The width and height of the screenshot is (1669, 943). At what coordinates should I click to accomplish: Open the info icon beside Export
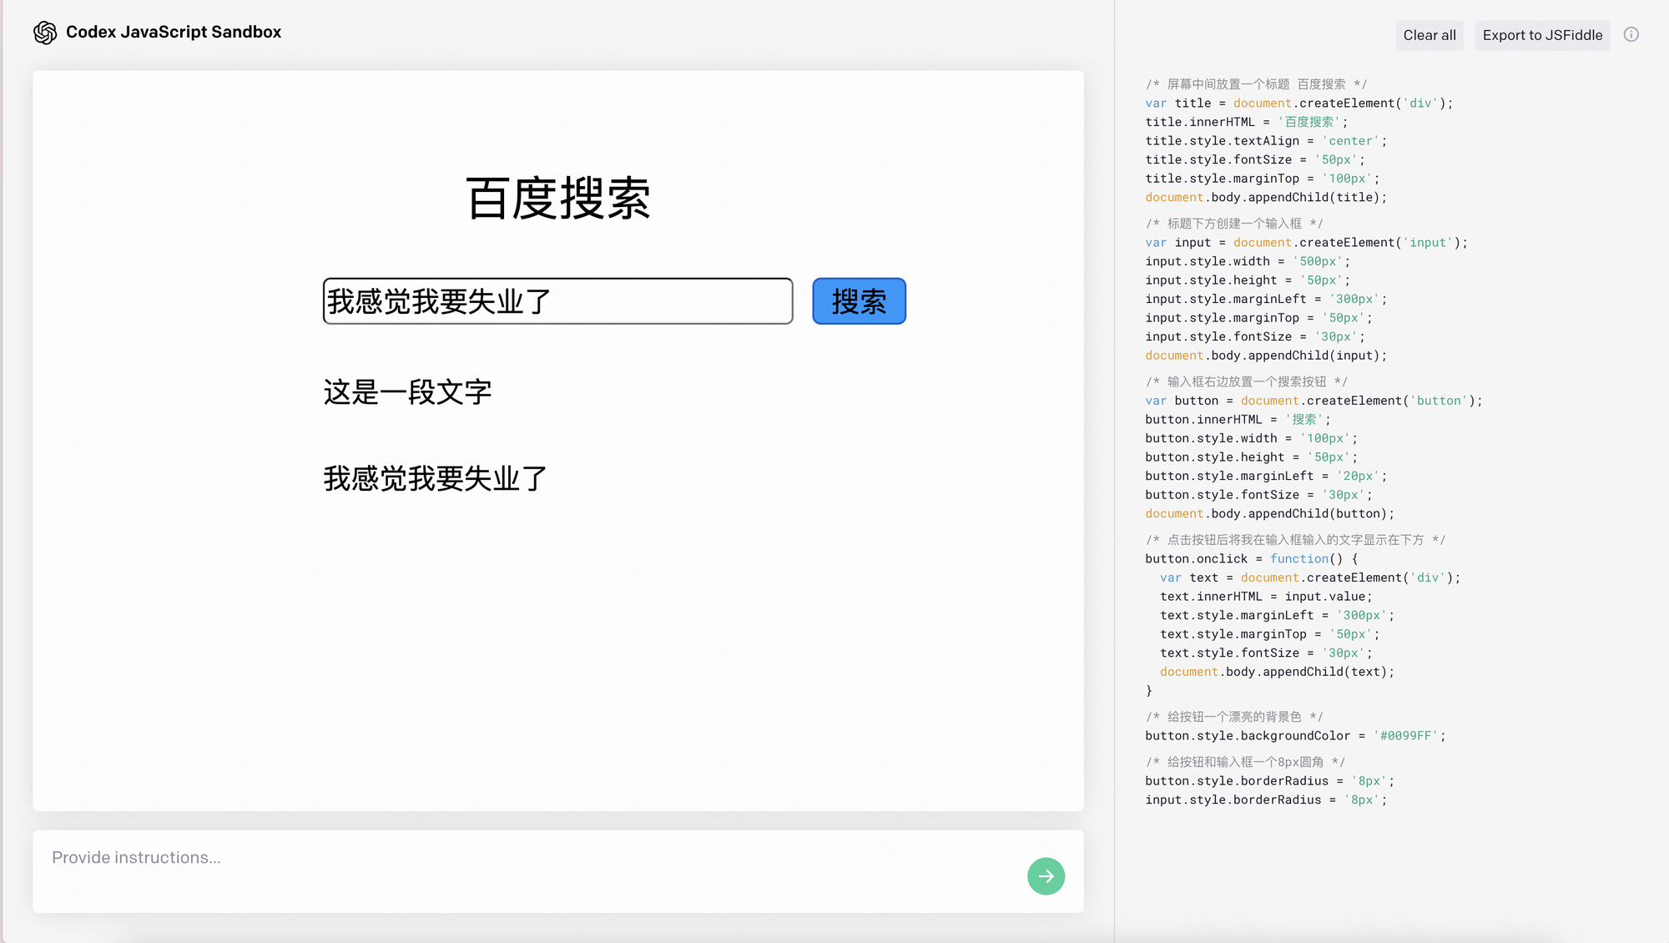click(x=1631, y=34)
